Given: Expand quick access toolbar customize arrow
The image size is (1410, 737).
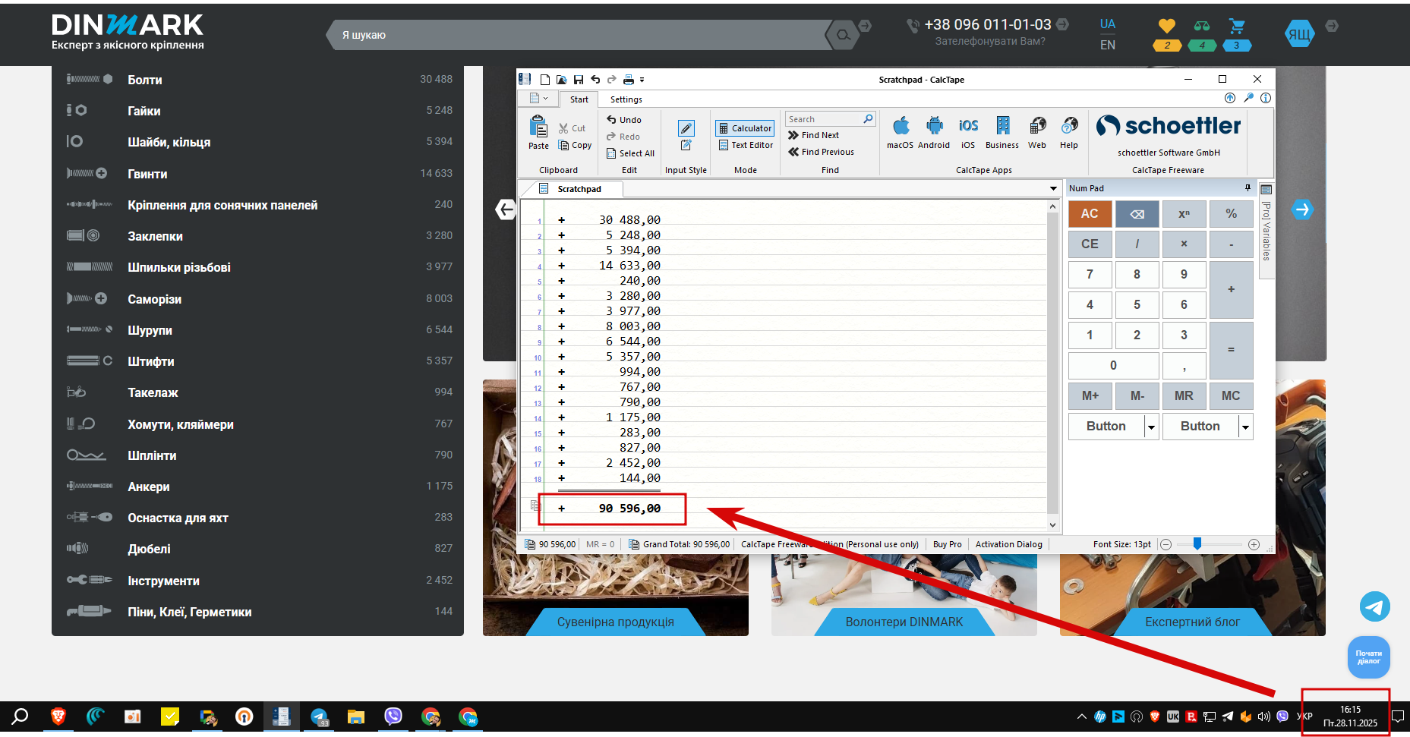Looking at the screenshot, I should (x=642, y=79).
